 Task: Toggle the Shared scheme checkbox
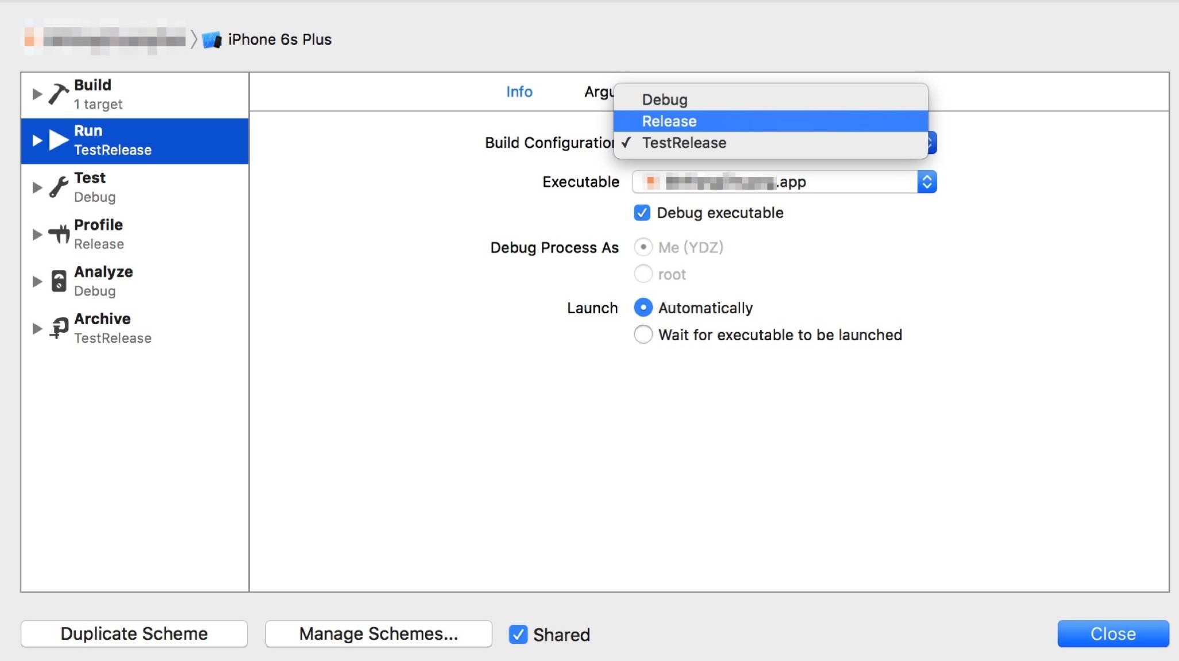[518, 634]
